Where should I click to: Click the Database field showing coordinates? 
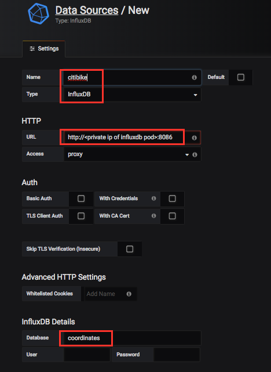pos(132,338)
